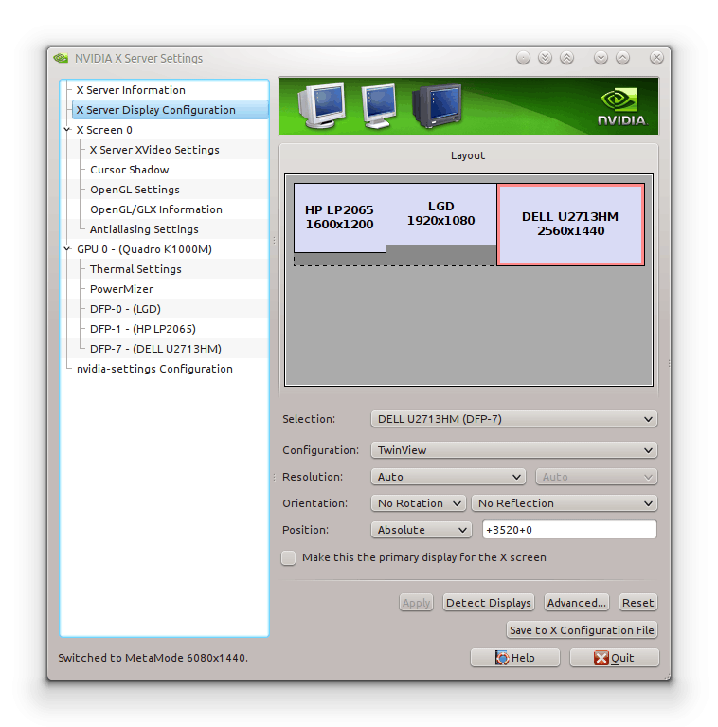Open DFP-7 - (DELL U2713HM) display page
This screenshot has width=718, height=727.
coord(155,349)
